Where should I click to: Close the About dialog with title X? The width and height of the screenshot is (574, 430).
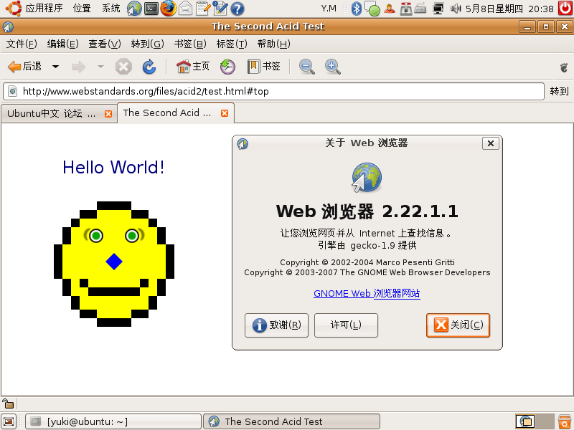pos(491,143)
